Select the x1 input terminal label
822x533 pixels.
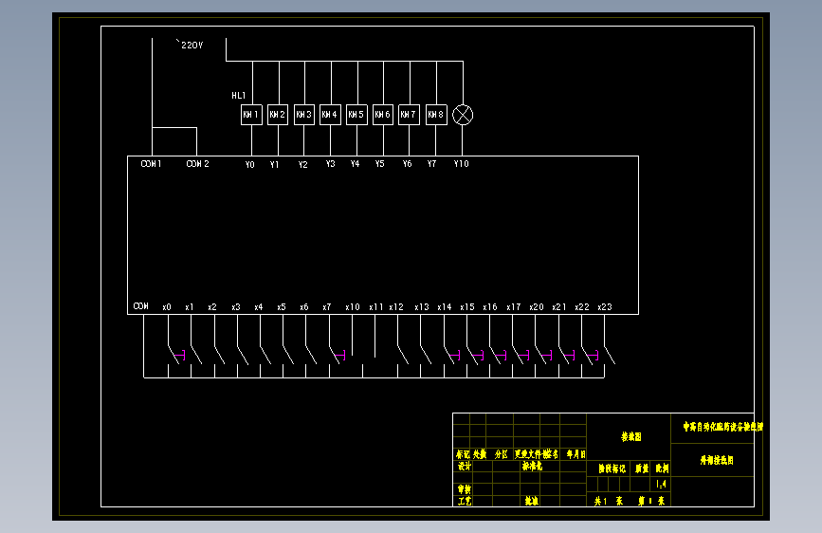190,307
